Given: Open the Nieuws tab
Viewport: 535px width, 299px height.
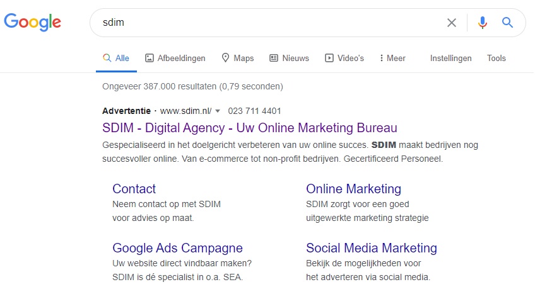Looking at the screenshot, I should 290,59.
